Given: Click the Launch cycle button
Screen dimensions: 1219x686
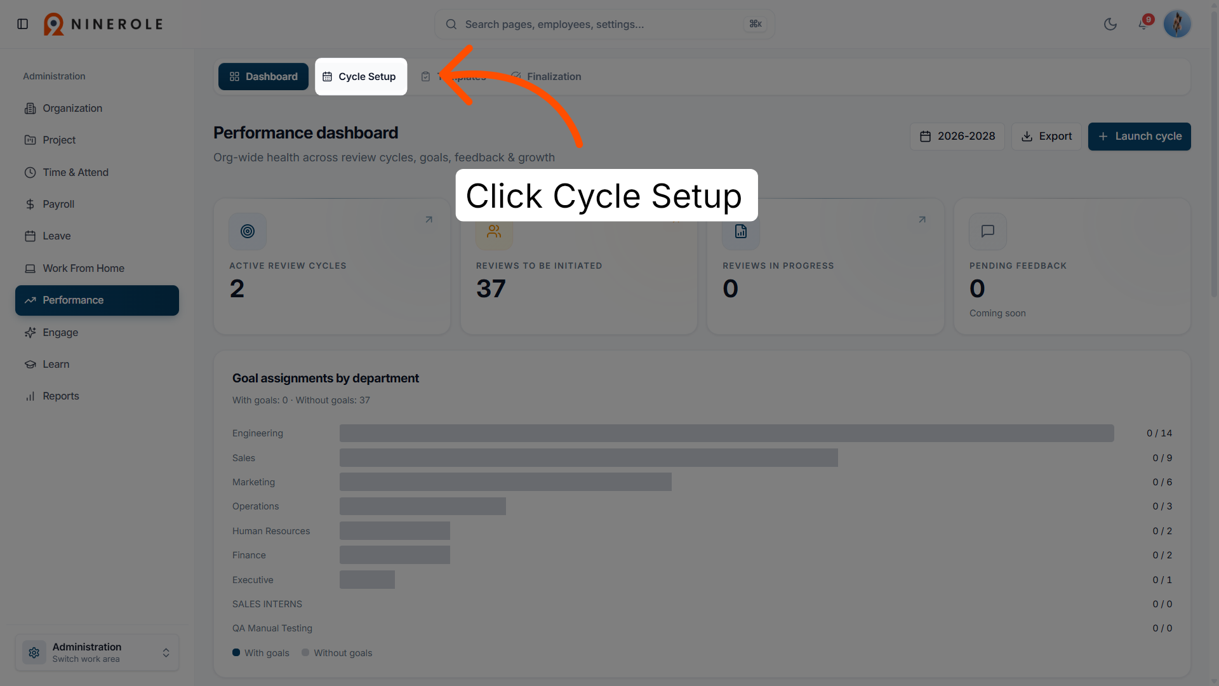Looking at the screenshot, I should [x=1139, y=136].
